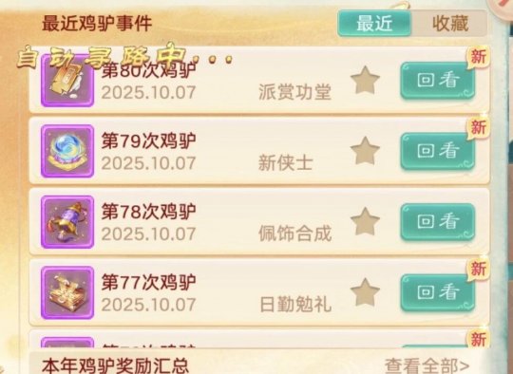Tap the 新 badge on event 79

tap(478, 127)
